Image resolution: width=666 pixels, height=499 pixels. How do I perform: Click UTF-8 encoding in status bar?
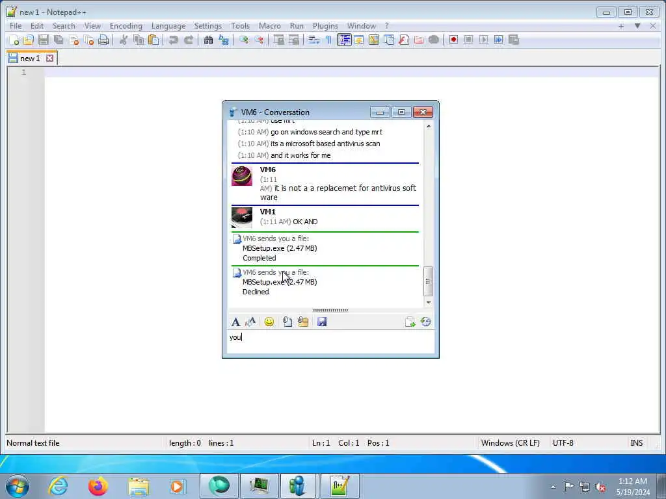(x=563, y=443)
